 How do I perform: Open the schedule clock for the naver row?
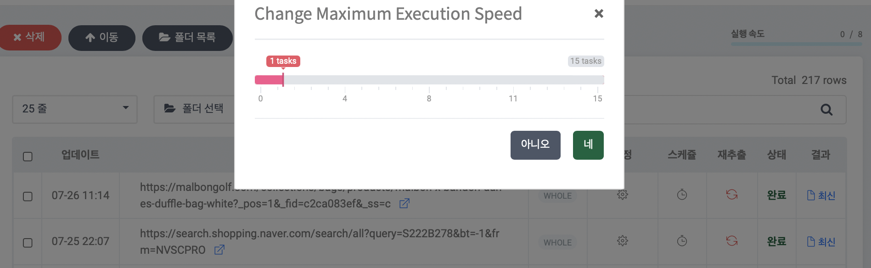click(682, 241)
